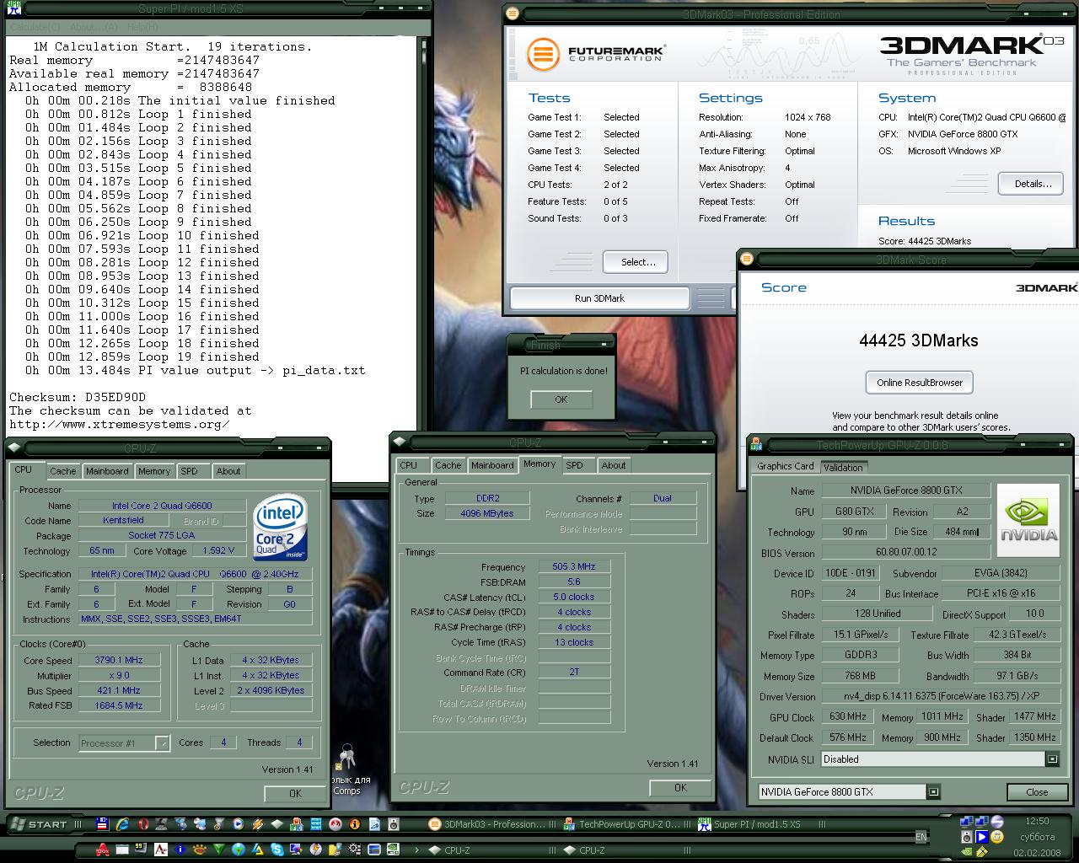Click the green down-arrow icon in lower taskbar
The image size is (1079, 863).
[x=218, y=850]
